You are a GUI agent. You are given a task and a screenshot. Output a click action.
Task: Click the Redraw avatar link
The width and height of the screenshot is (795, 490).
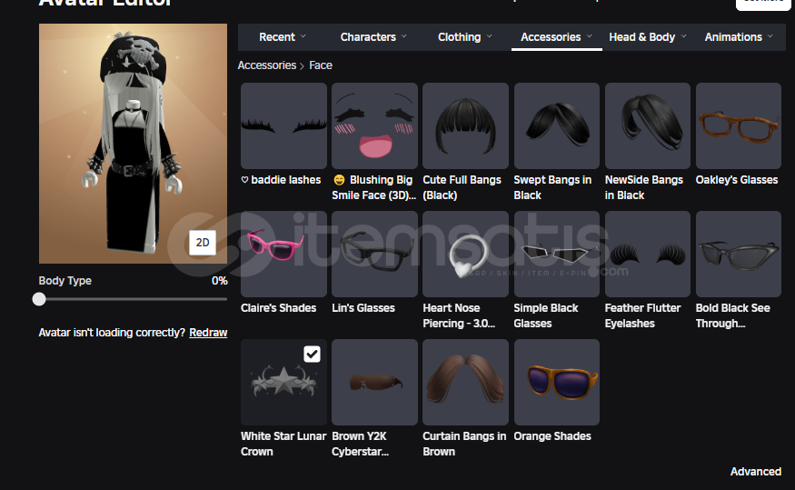tap(208, 333)
